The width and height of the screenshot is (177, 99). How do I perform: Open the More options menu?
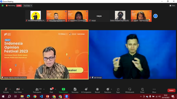[154, 90]
